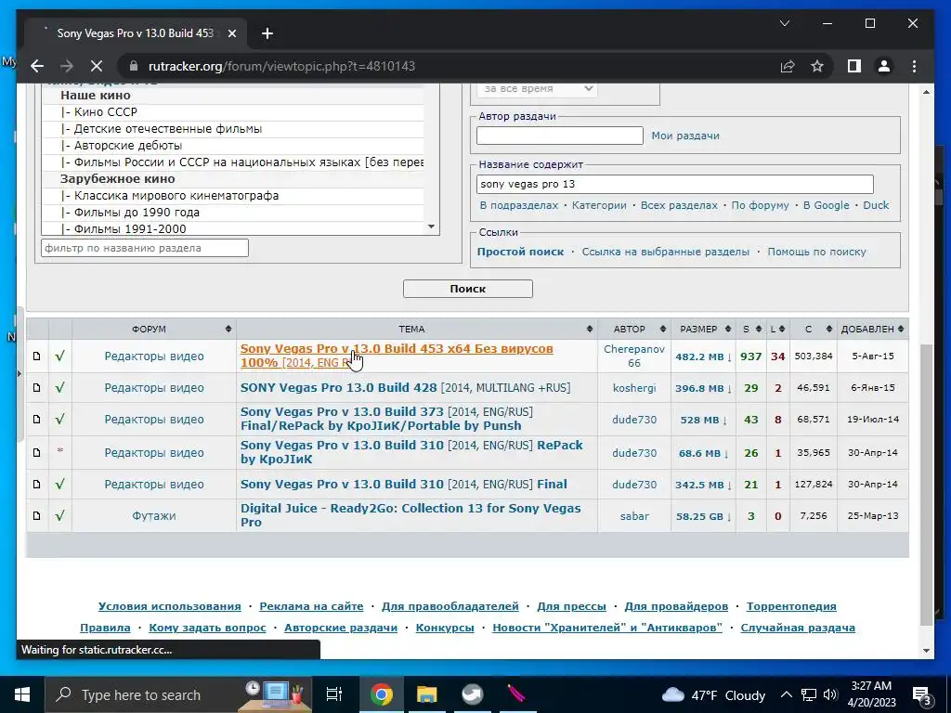The width and height of the screenshot is (951, 713).
Task: View site information lock icon
Action: click(x=135, y=66)
